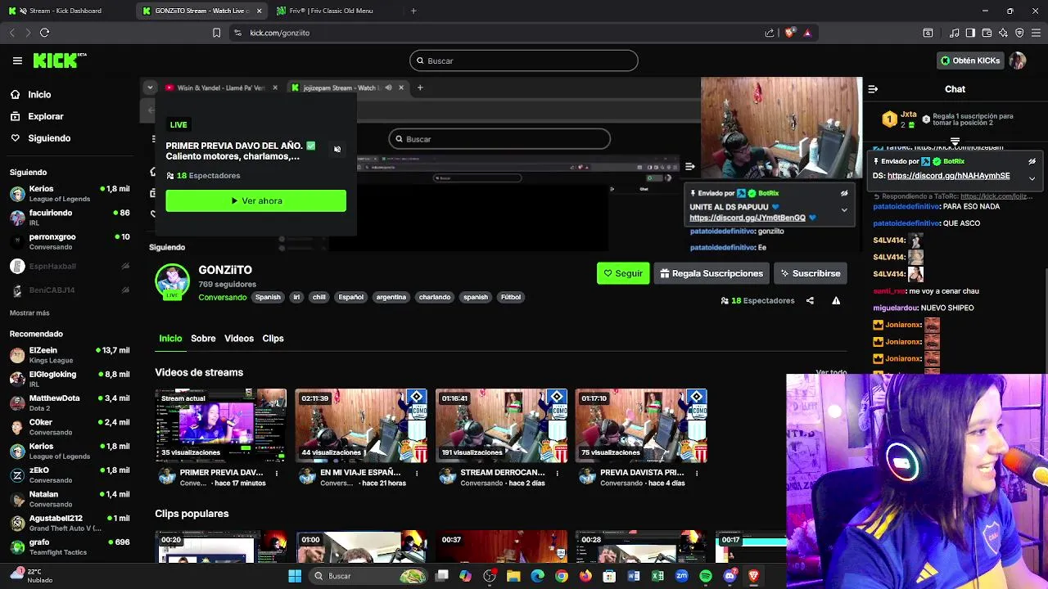Open Brave Rewards triangle icon
This screenshot has height=589, width=1048.
(807, 33)
